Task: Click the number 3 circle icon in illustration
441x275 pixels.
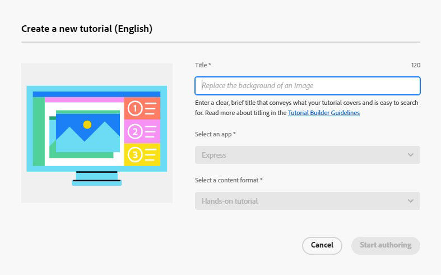Action: pos(134,154)
